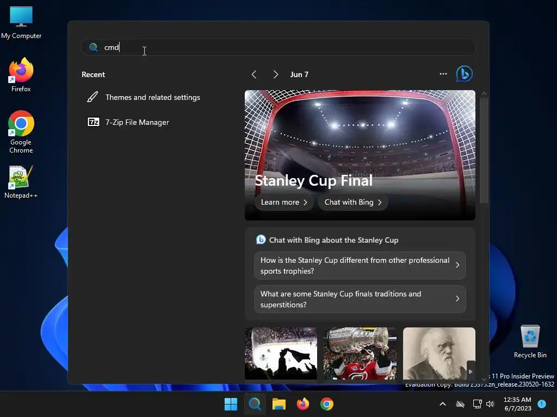Ask about Stanley Cup finals traditions and superstitions
The height and width of the screenshot is (417, 557).
pyautogui.click(x=360, y=299)
